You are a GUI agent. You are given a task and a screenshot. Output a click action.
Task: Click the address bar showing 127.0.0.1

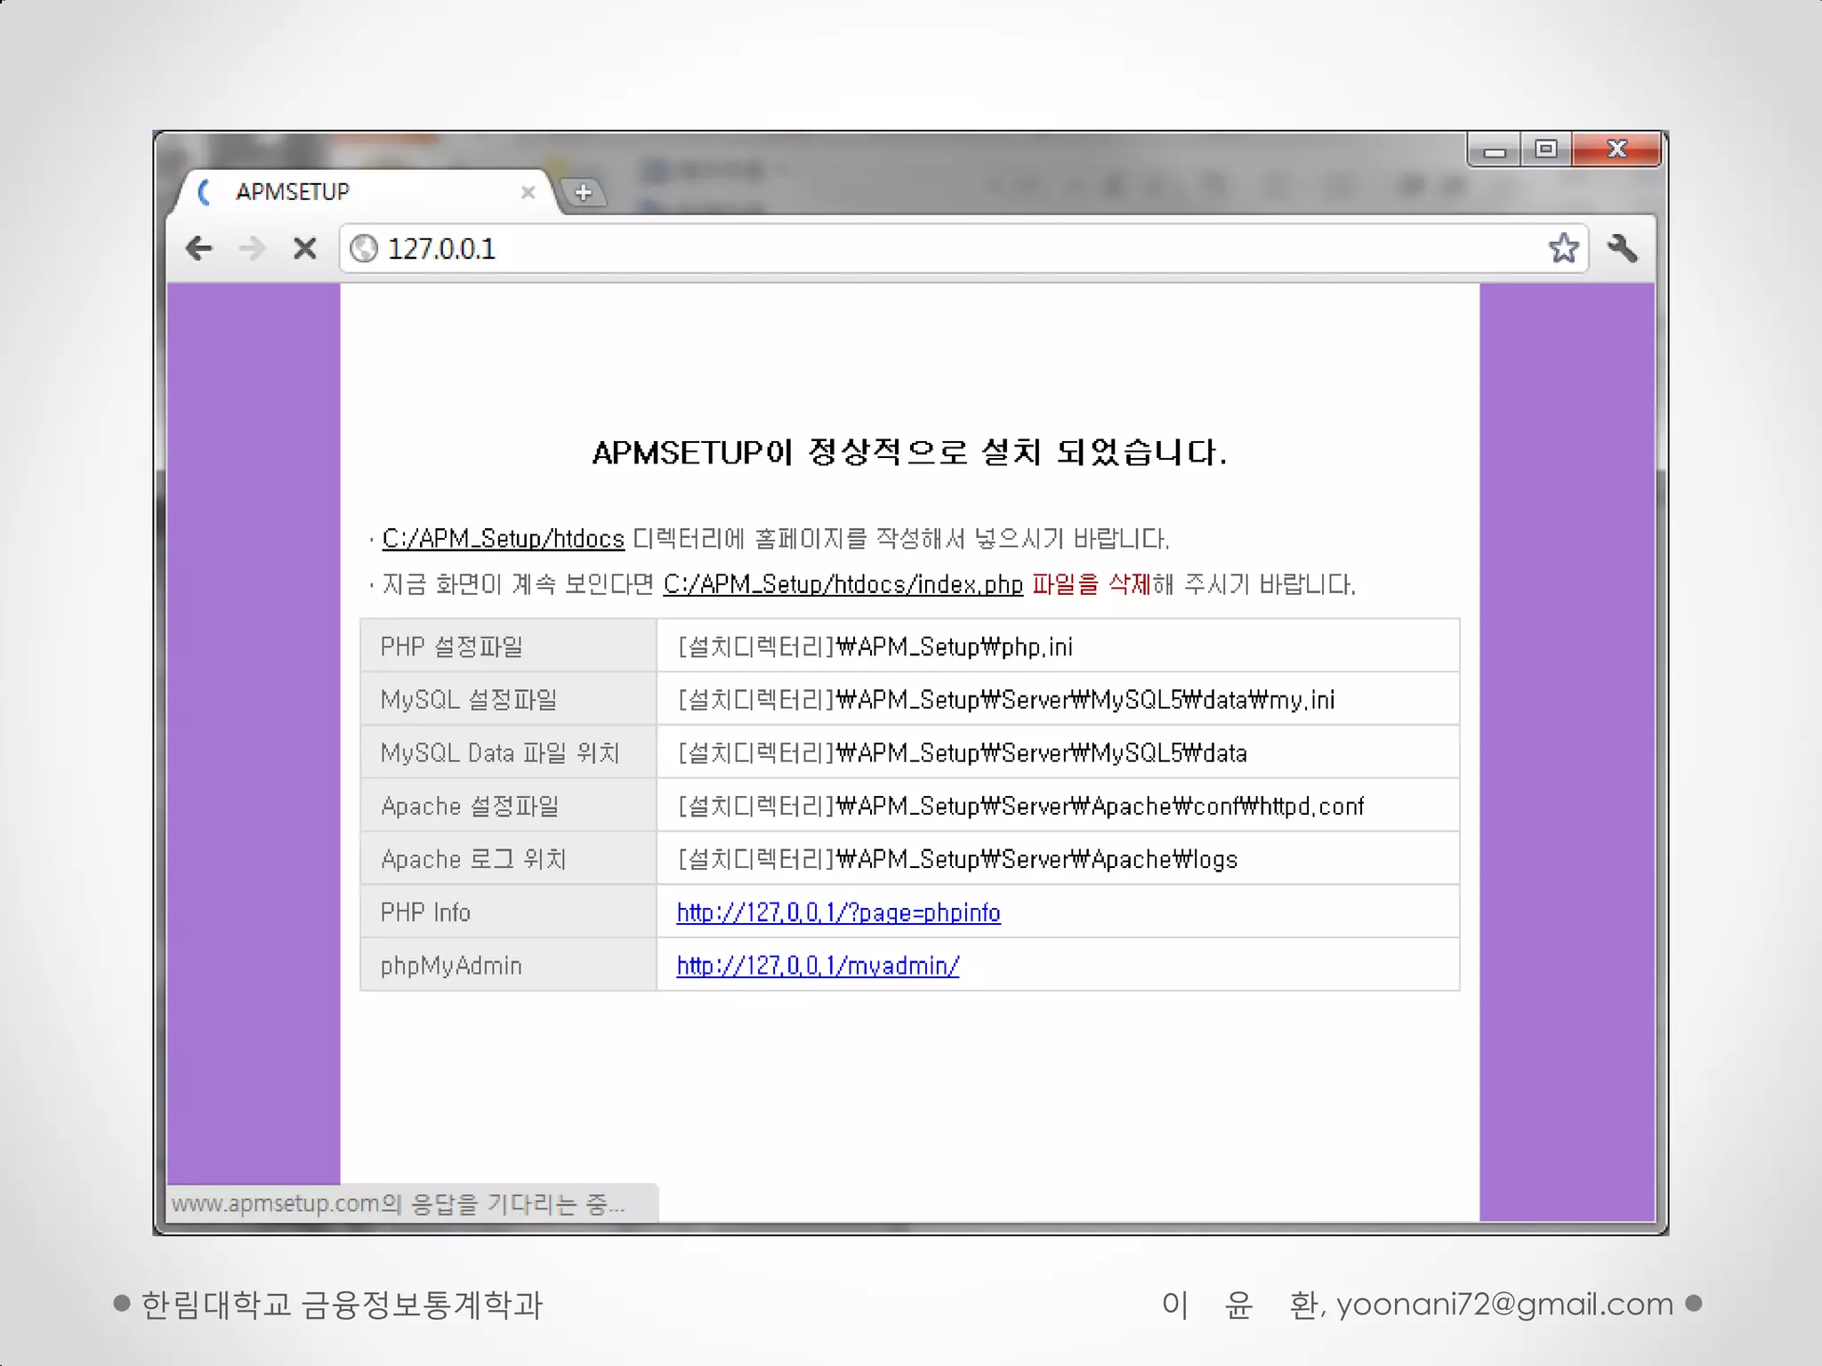coord(963,248)
